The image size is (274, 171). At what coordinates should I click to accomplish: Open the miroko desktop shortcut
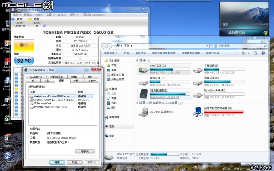[7, 120]
